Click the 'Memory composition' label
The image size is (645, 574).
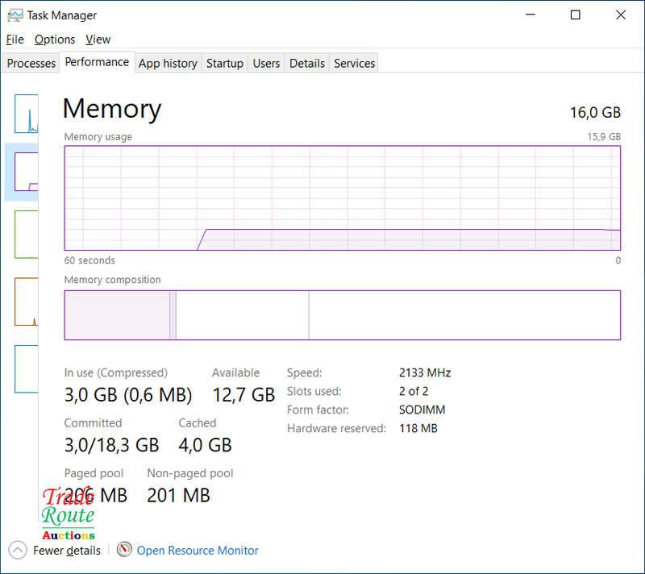[112, 280]
